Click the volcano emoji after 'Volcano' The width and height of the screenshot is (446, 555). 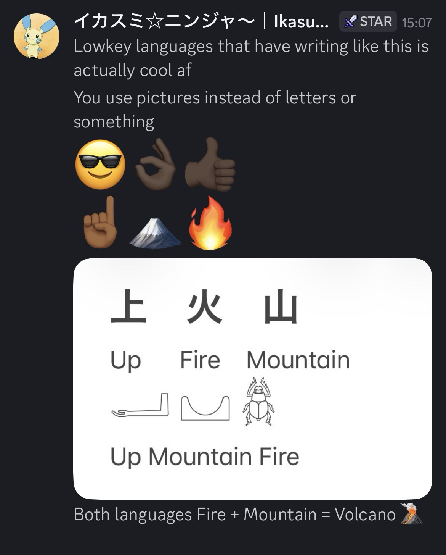coord(412,514)
